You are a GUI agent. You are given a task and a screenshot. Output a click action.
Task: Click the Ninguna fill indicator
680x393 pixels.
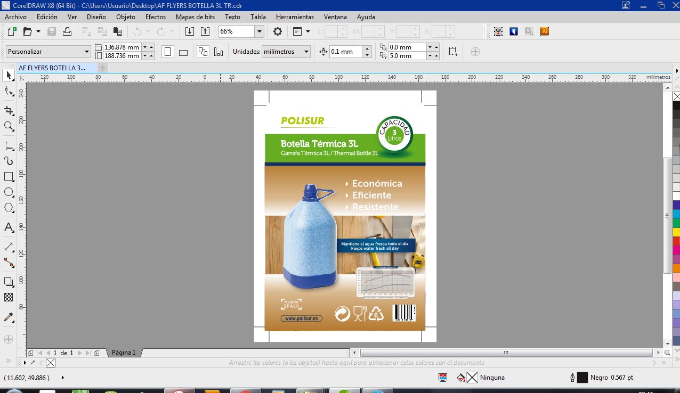tap(472, 378)
